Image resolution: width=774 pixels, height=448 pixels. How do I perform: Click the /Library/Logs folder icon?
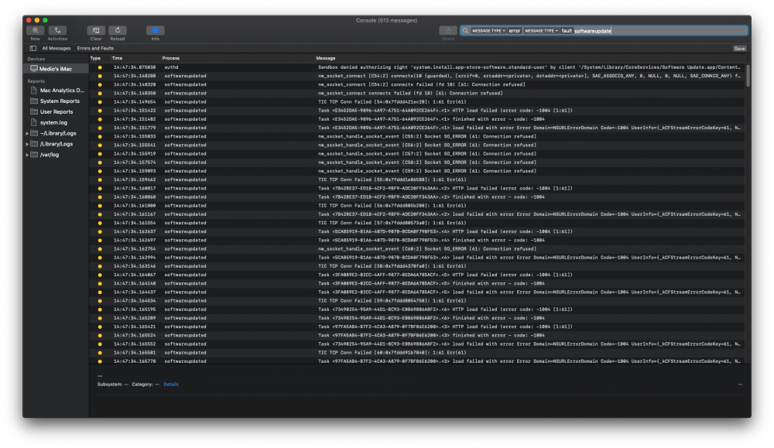[34, 144]
